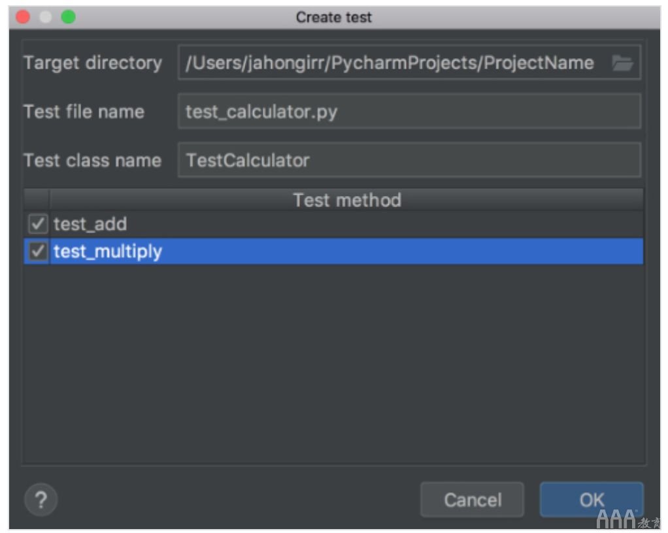Viewport: 668px width, 533px height.
Task: Close the Create test window
Action: (23, 17)
